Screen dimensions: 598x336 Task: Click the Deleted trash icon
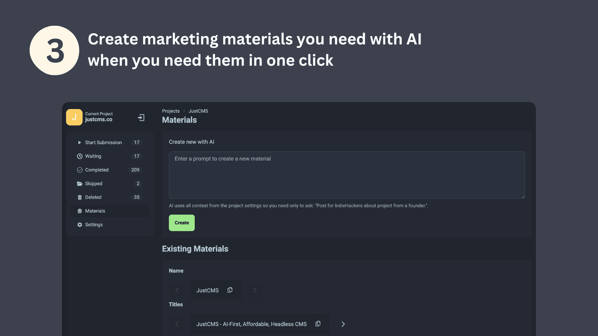80,197
